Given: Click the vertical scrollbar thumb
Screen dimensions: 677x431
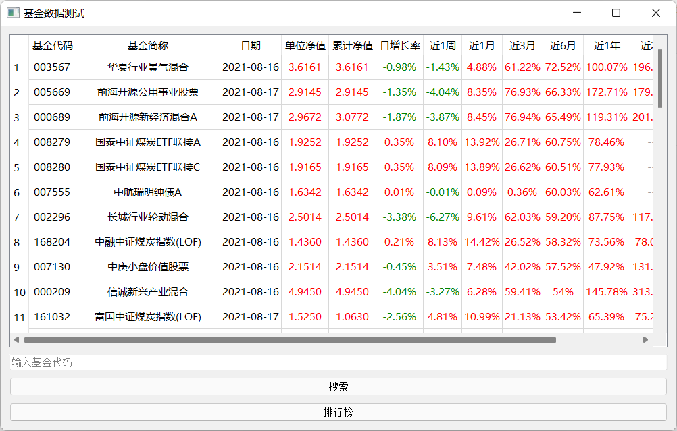Looking at the screenshot, I should (x=659, y=78).
